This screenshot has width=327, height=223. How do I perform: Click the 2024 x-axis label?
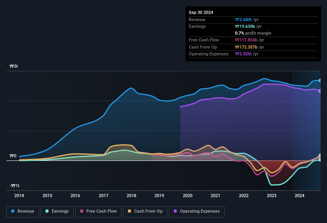[300, 196]
